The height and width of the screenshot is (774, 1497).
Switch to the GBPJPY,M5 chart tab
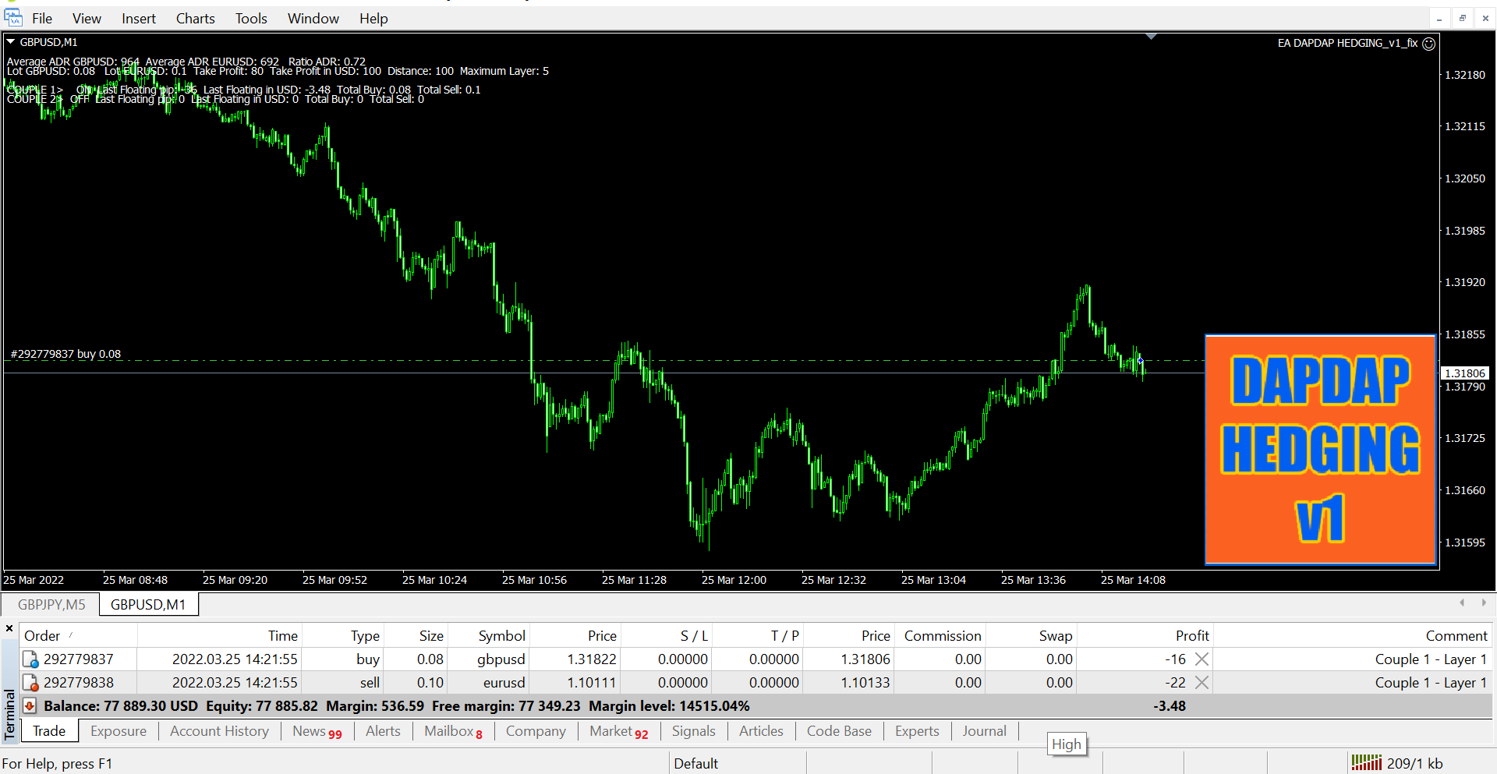click(51, 605)
